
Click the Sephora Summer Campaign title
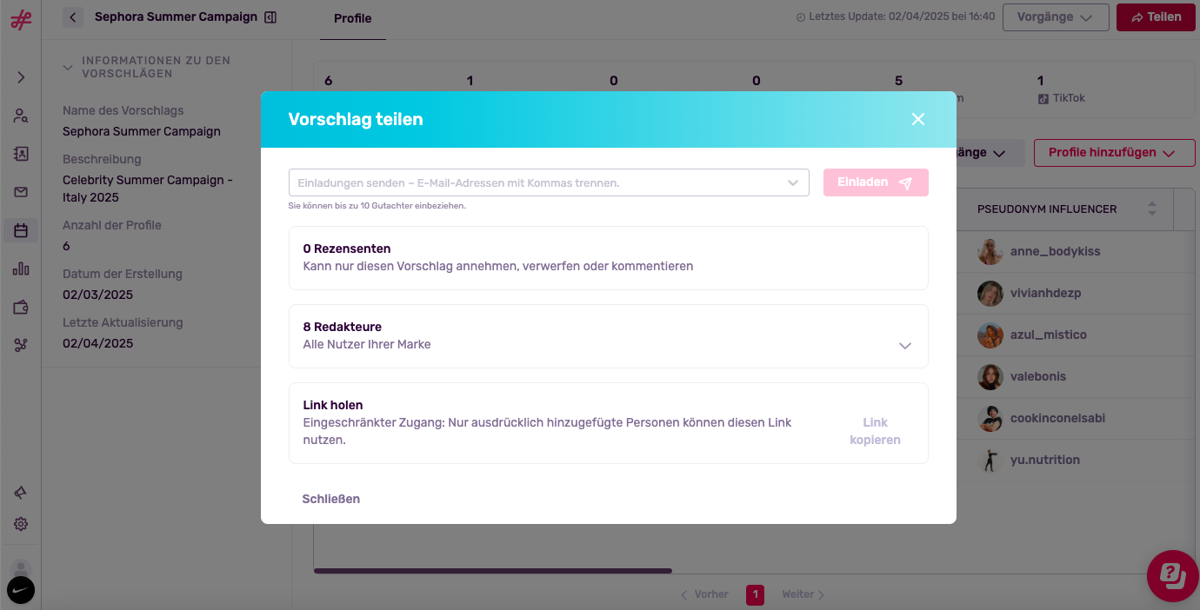point(177,17)
